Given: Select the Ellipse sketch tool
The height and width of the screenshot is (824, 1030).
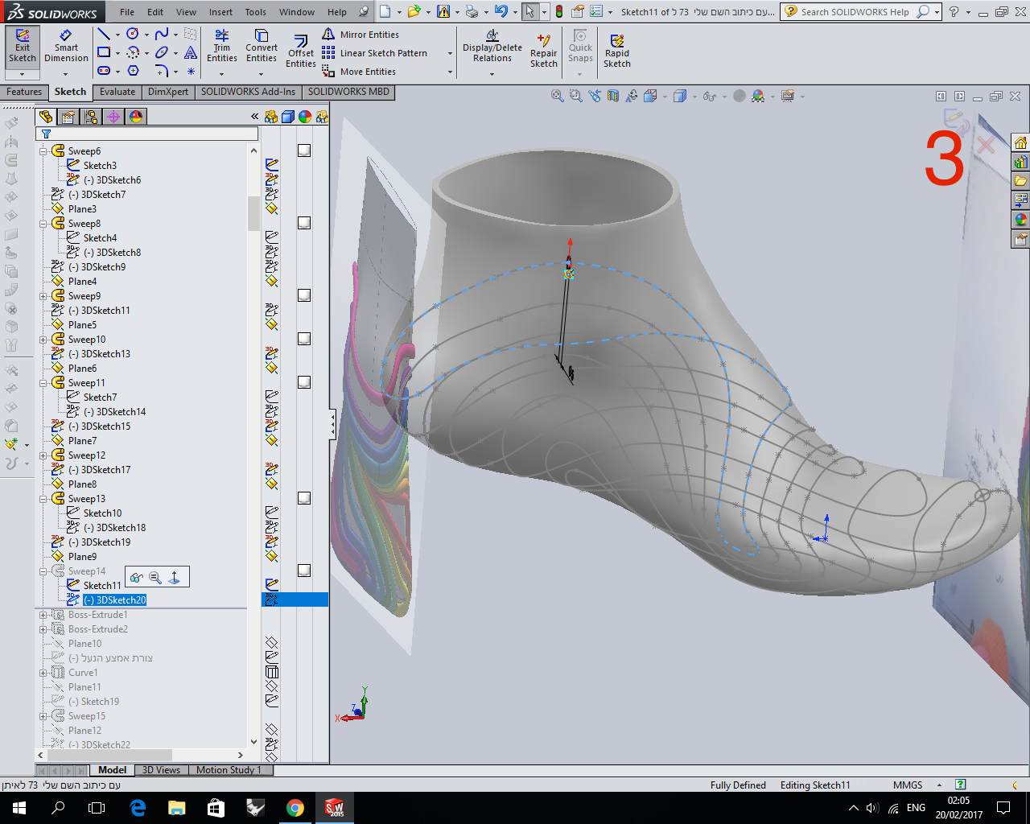Looking at the screenshot, I should tap(162, 52).
